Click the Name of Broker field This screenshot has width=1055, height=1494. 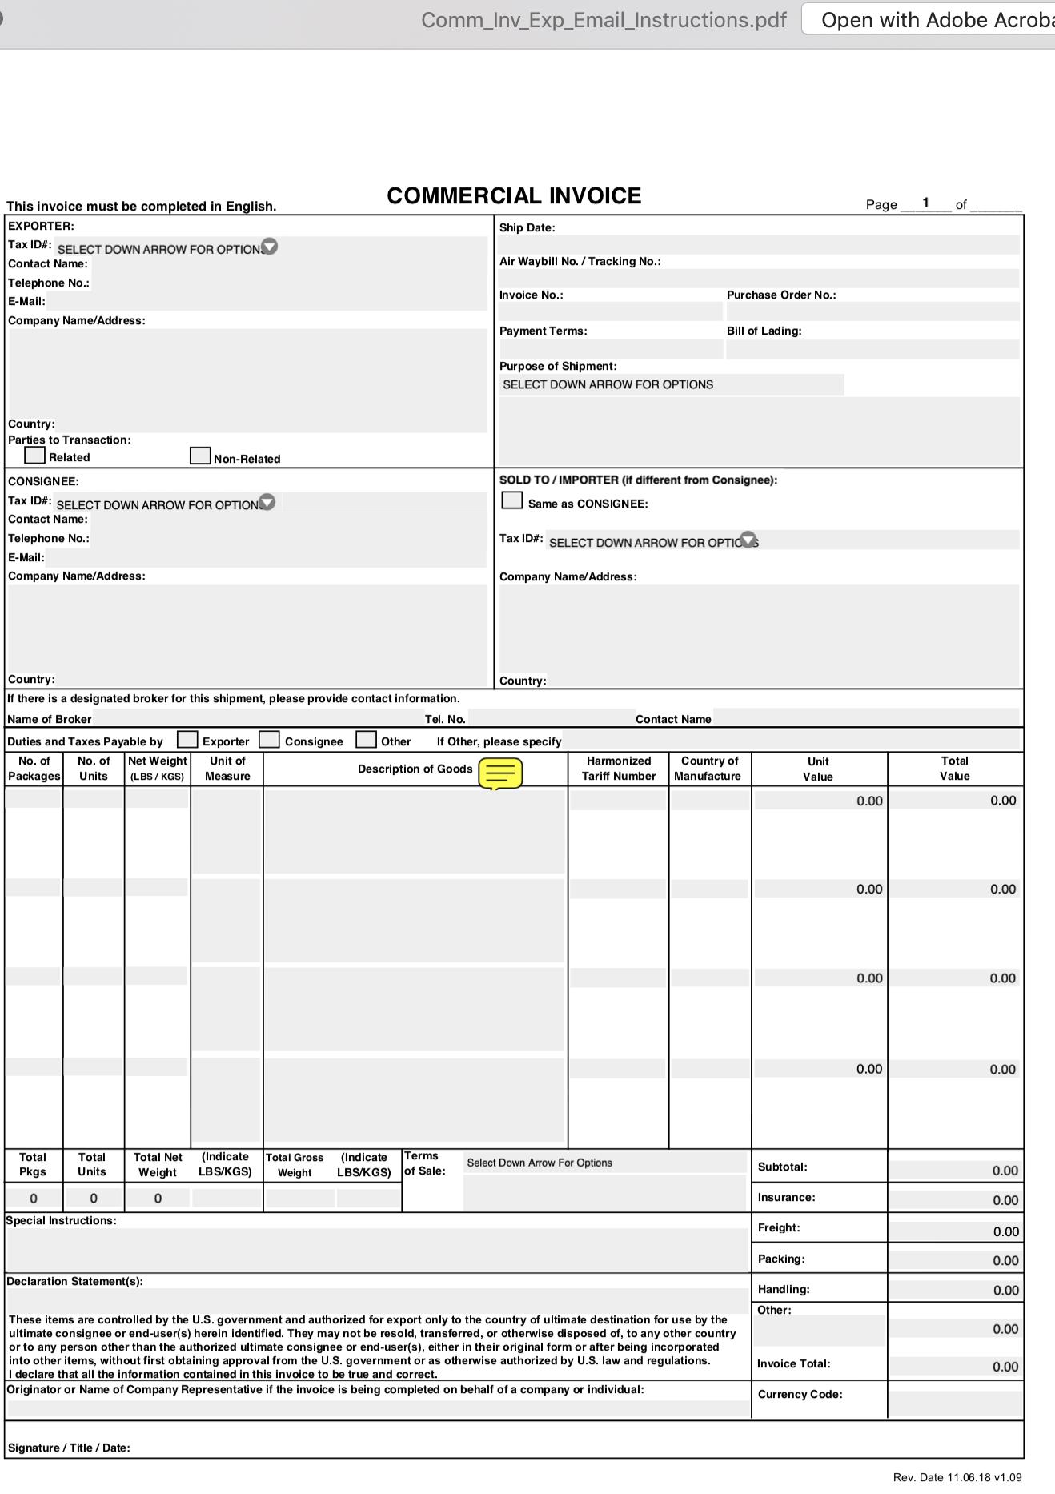[258, 718]
